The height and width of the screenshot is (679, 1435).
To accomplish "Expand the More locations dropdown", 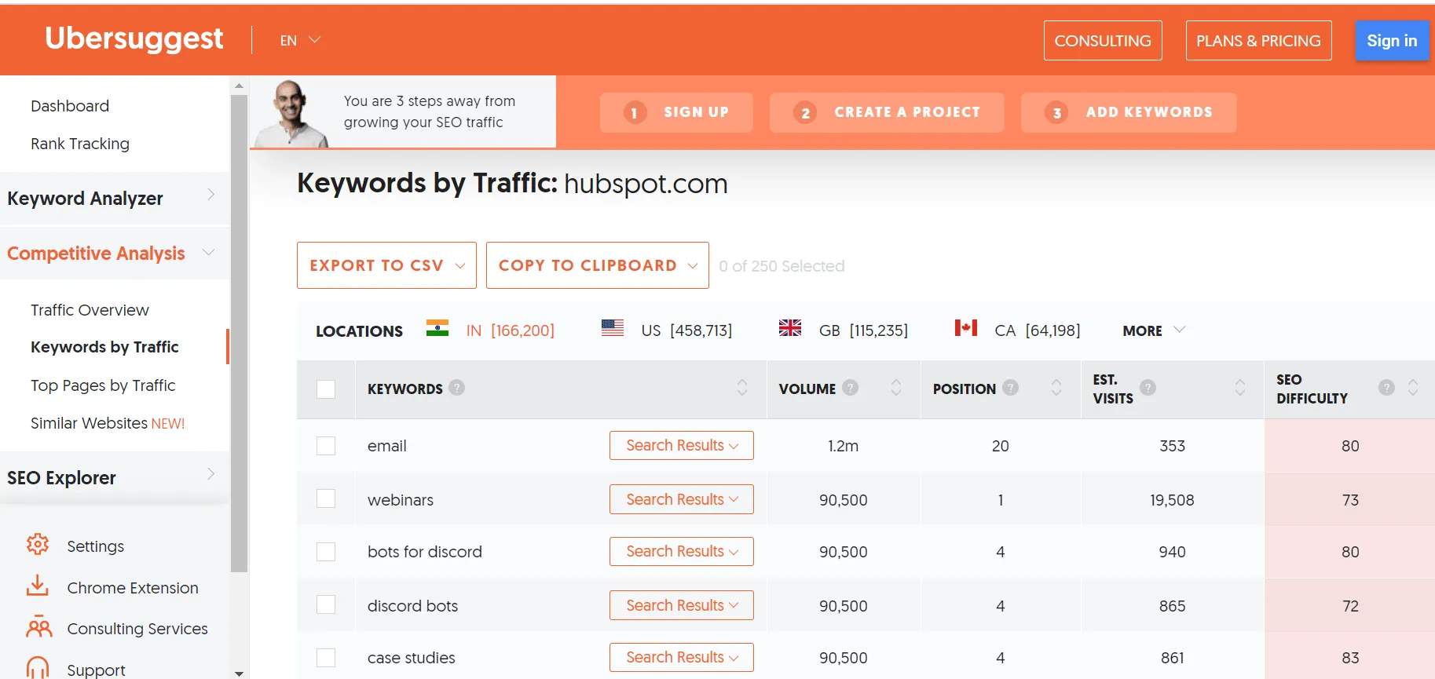I will point(1153,330).
